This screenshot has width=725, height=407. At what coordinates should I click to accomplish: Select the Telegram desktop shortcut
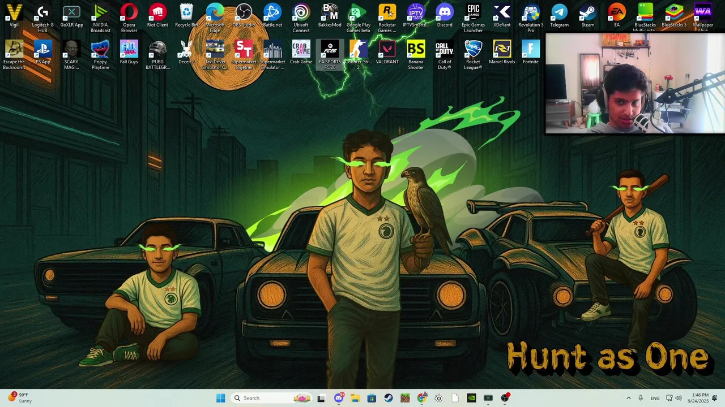(x=560, y=16)
